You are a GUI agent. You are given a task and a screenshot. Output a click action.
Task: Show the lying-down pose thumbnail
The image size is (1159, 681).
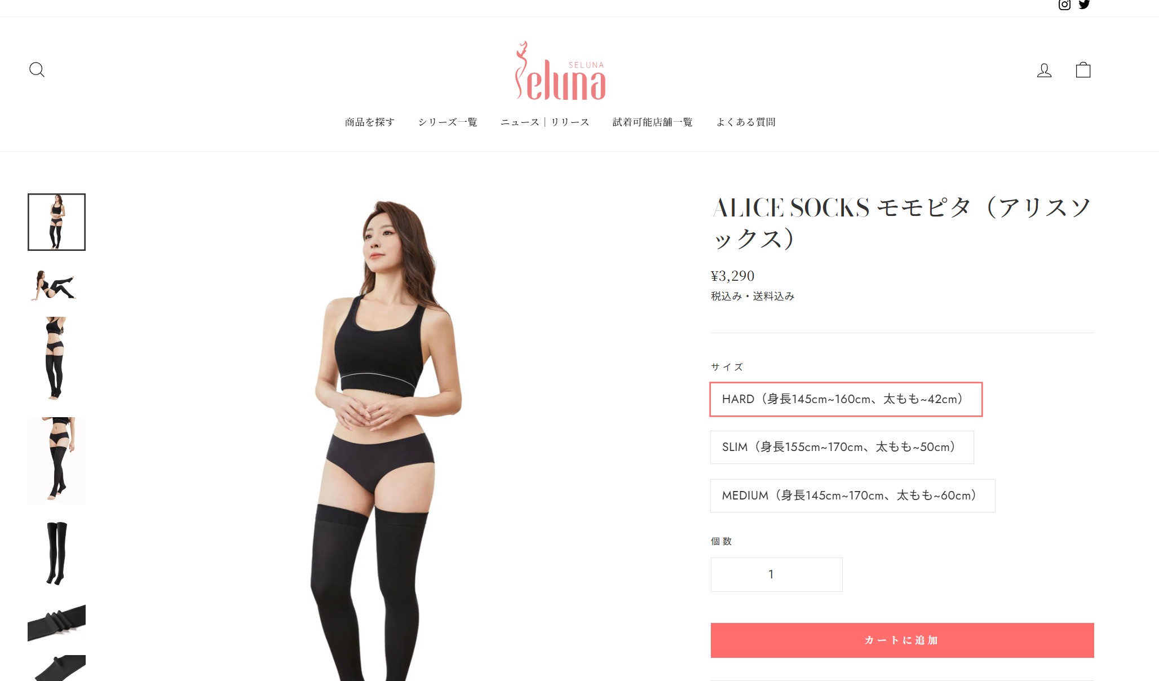[x=56, y=284]
